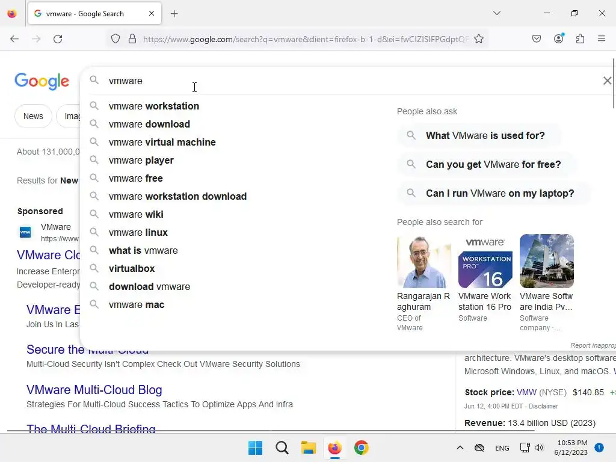Viewport: 616px width, 462px height.
Task: Choose suggestion vmware virtual machine
Action: pos(162,142)
